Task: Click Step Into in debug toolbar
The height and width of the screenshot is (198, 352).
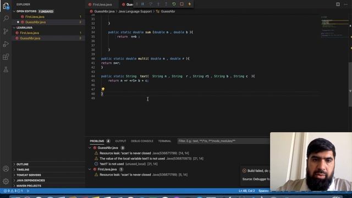Action: point(158,4)
